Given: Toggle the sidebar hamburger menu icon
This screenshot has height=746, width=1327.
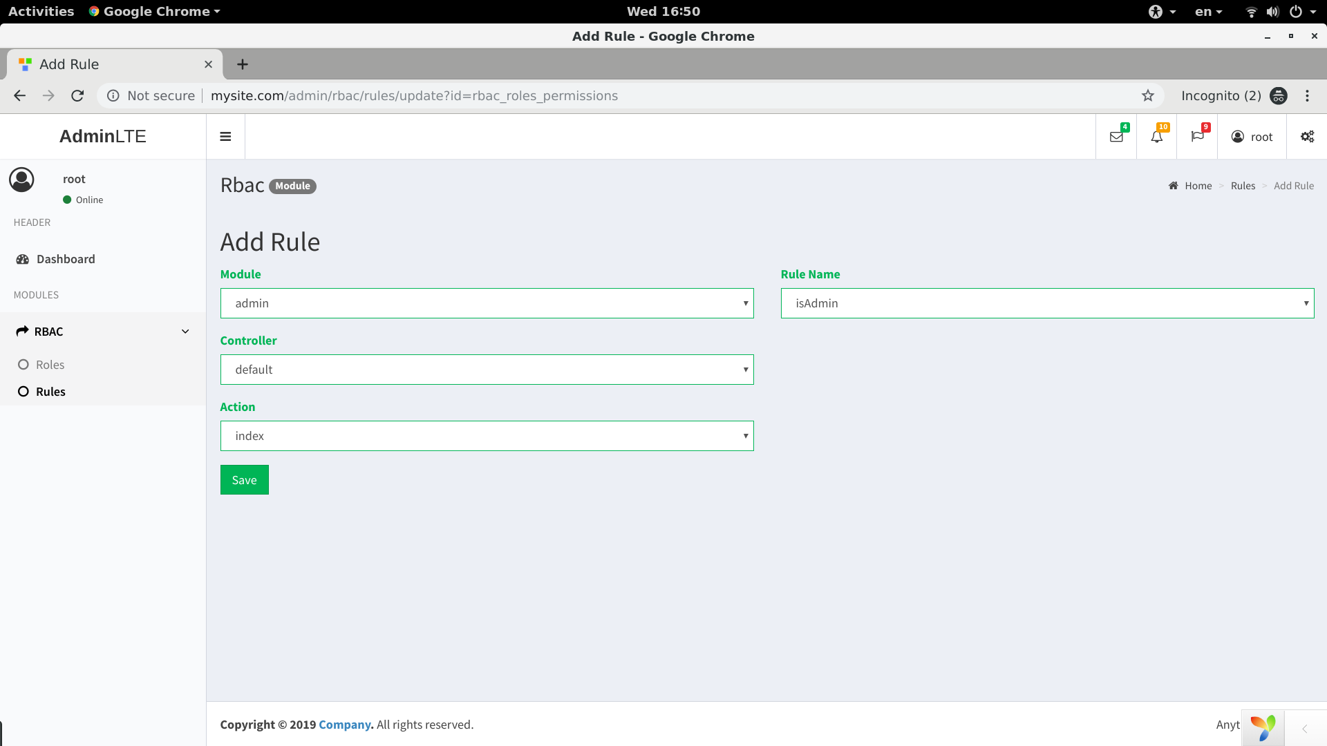Looking at the screenshot, I should pos(225,137).
